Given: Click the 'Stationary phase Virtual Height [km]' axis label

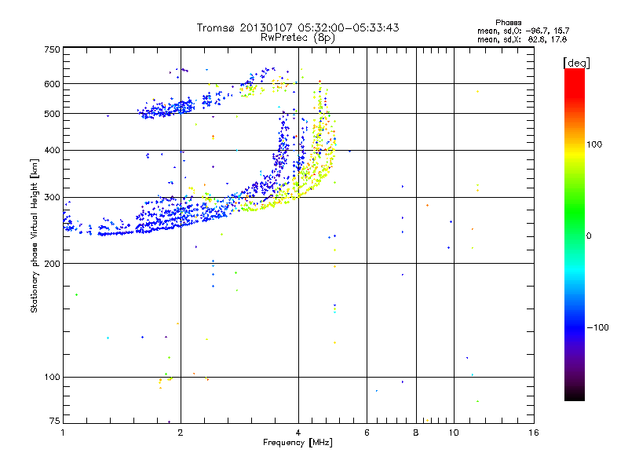Looking at the screenshot, I should pos(35,236).
